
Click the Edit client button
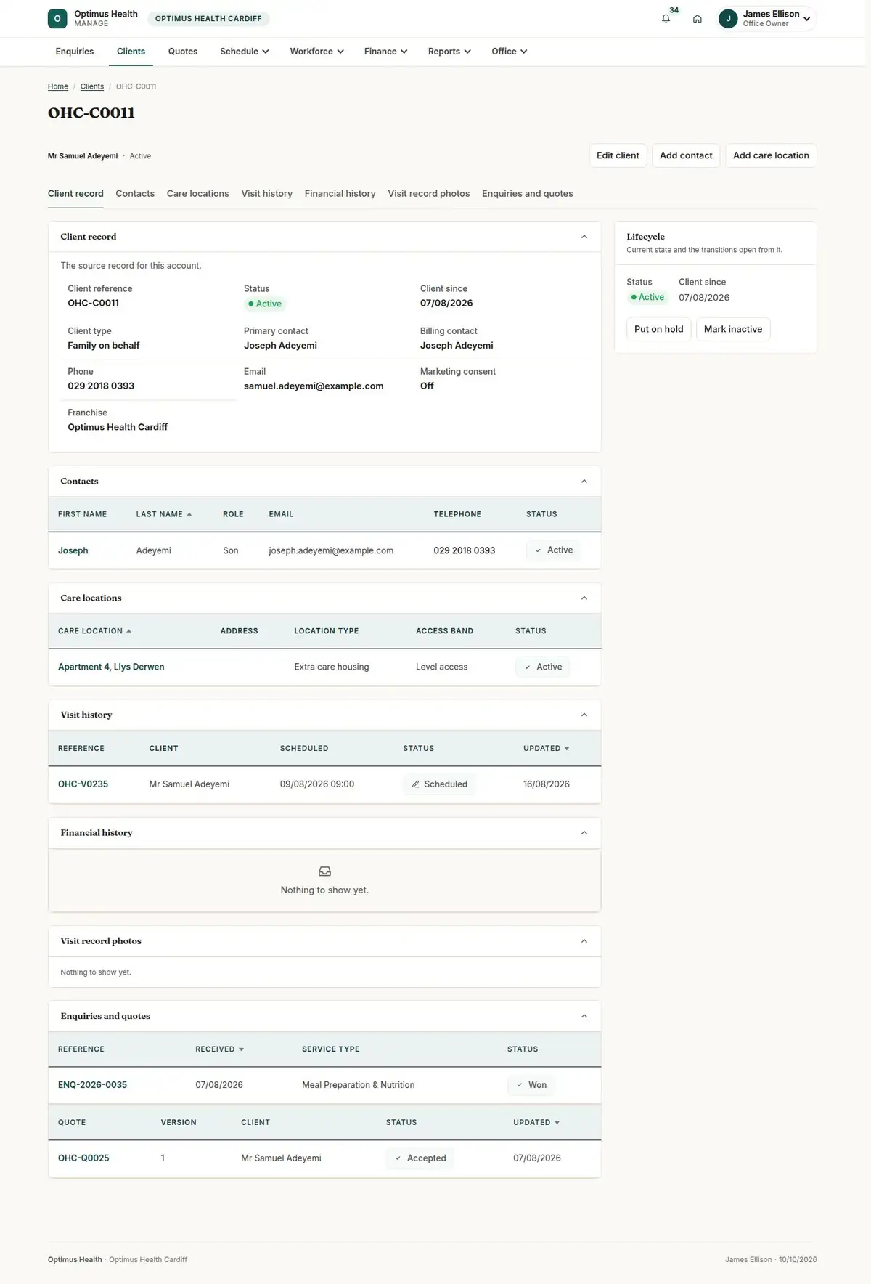click(618, 155)
